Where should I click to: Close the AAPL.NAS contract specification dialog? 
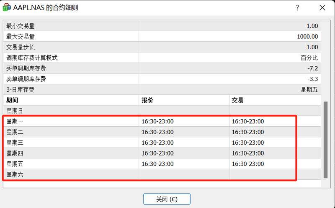tap(322, 8)
